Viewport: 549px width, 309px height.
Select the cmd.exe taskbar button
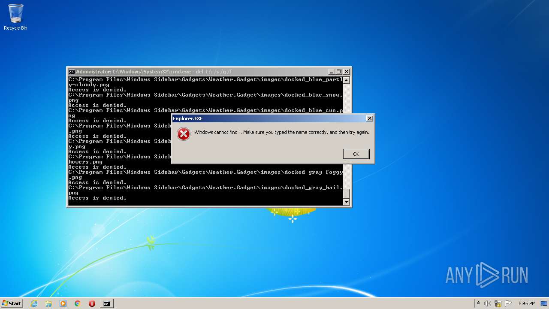[106, 303]
